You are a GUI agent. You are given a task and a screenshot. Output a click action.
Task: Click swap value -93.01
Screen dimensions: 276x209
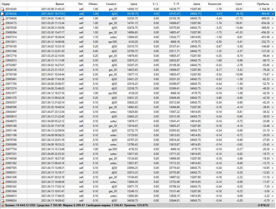(x=239, y=9)
